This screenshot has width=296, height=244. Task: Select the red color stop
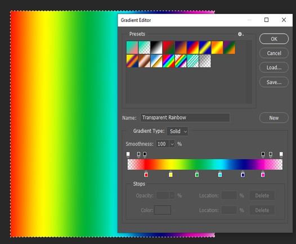146,174
